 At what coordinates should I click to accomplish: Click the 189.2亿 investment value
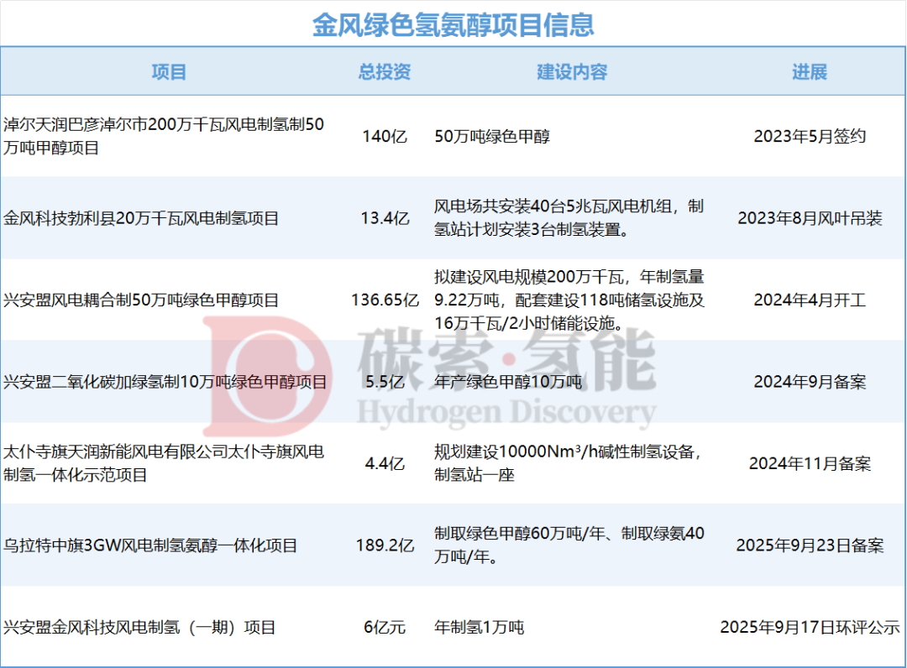pos(385,545)
